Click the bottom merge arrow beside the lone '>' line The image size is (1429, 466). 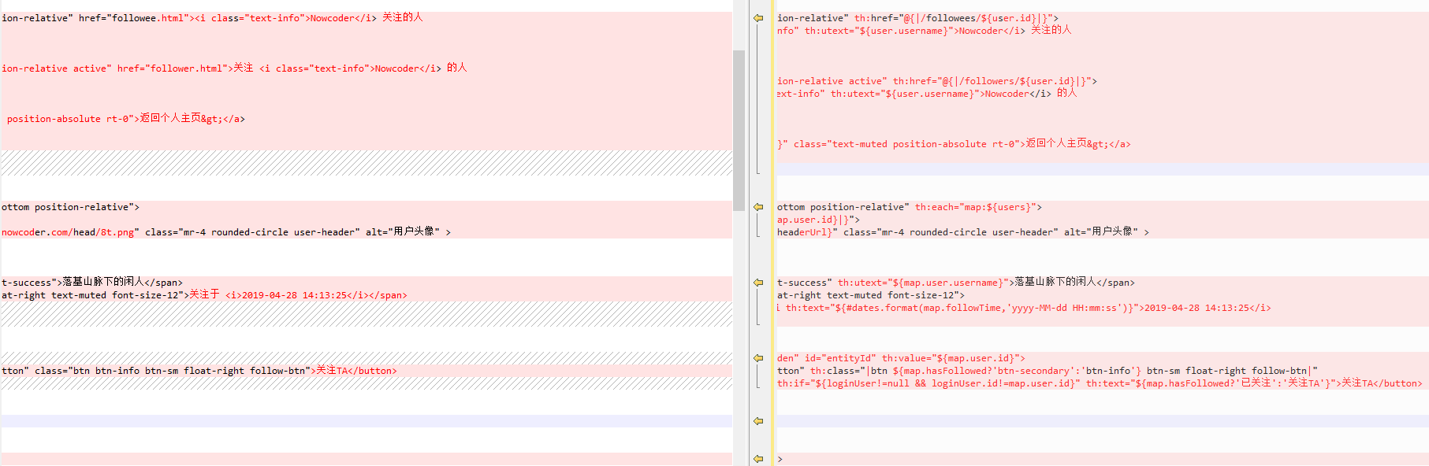(x=758, y=459)
